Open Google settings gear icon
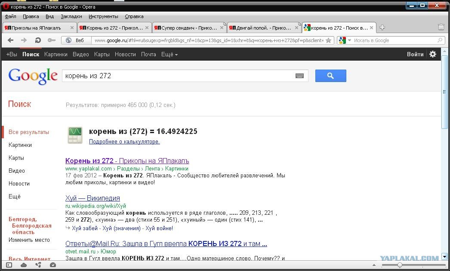This screenshot has height=271, width=450. (x=433, y=54)
